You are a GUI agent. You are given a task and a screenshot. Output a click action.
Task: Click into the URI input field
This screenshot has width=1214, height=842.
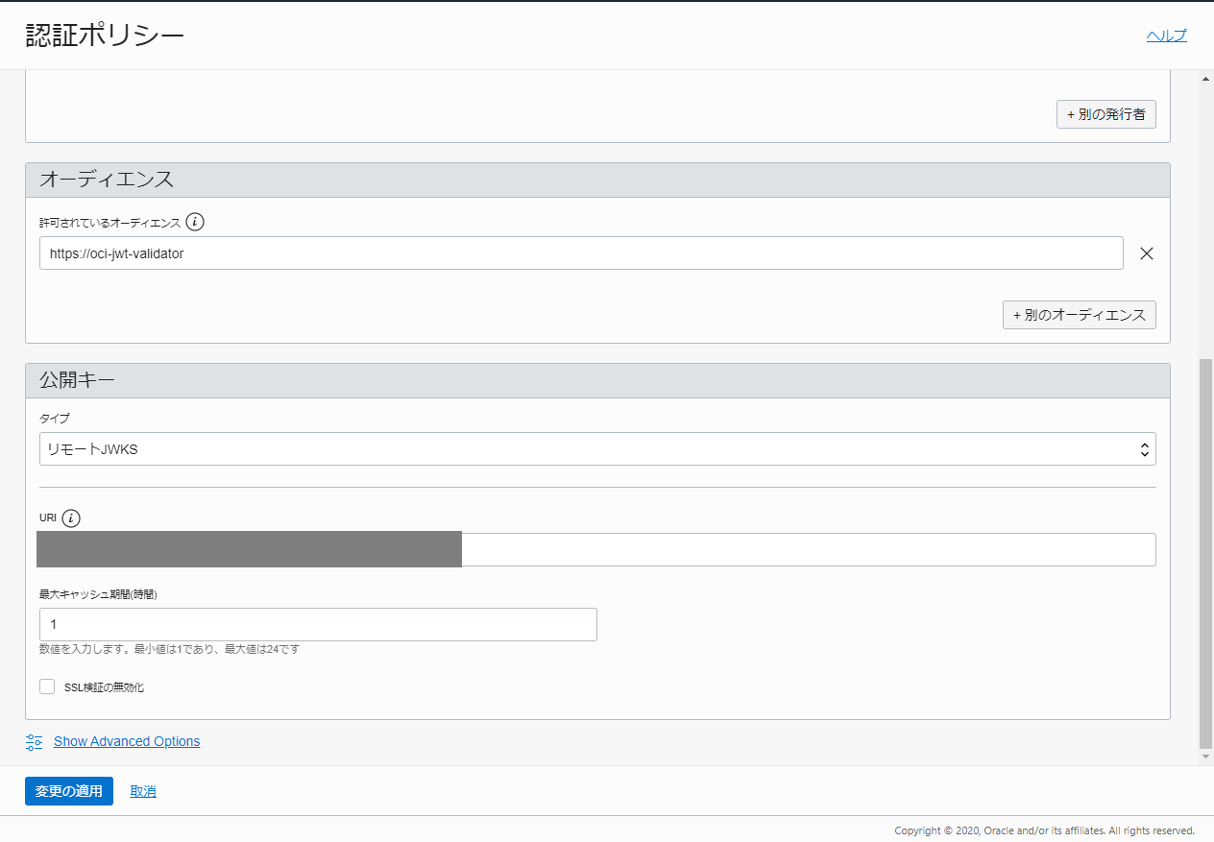(x=597, y=549)
